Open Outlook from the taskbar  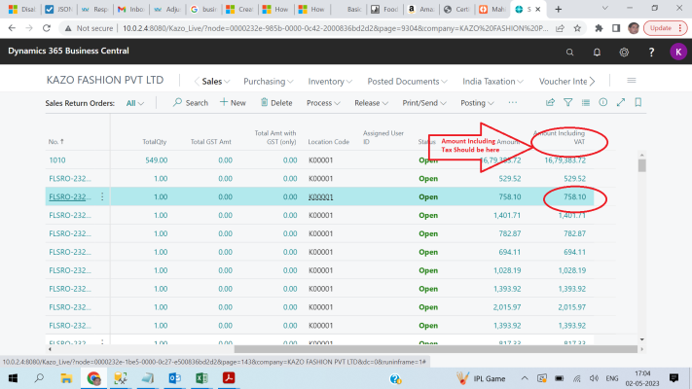(x=175, y=378)
